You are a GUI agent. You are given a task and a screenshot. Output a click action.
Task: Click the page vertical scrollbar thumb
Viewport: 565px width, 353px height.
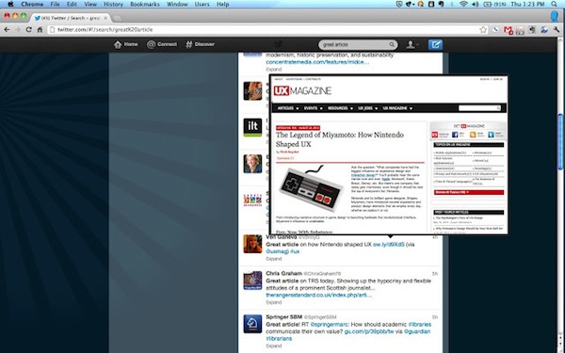click(x=560, y=141)
